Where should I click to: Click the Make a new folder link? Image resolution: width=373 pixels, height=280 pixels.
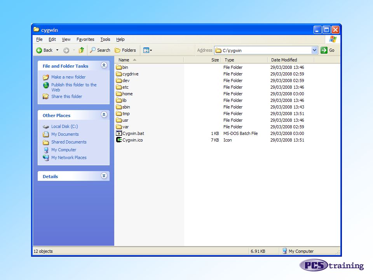click(68, 77)
